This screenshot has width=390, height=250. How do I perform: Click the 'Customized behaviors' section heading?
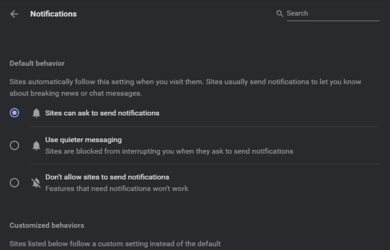pos(47,225)
